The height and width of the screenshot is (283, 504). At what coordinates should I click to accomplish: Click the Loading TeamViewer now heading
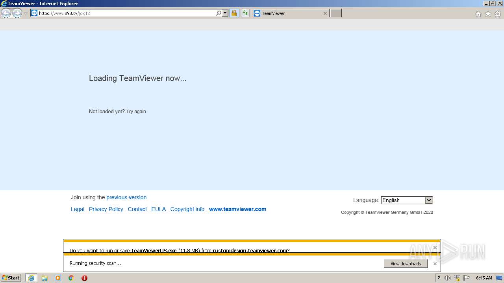[137, 78]
